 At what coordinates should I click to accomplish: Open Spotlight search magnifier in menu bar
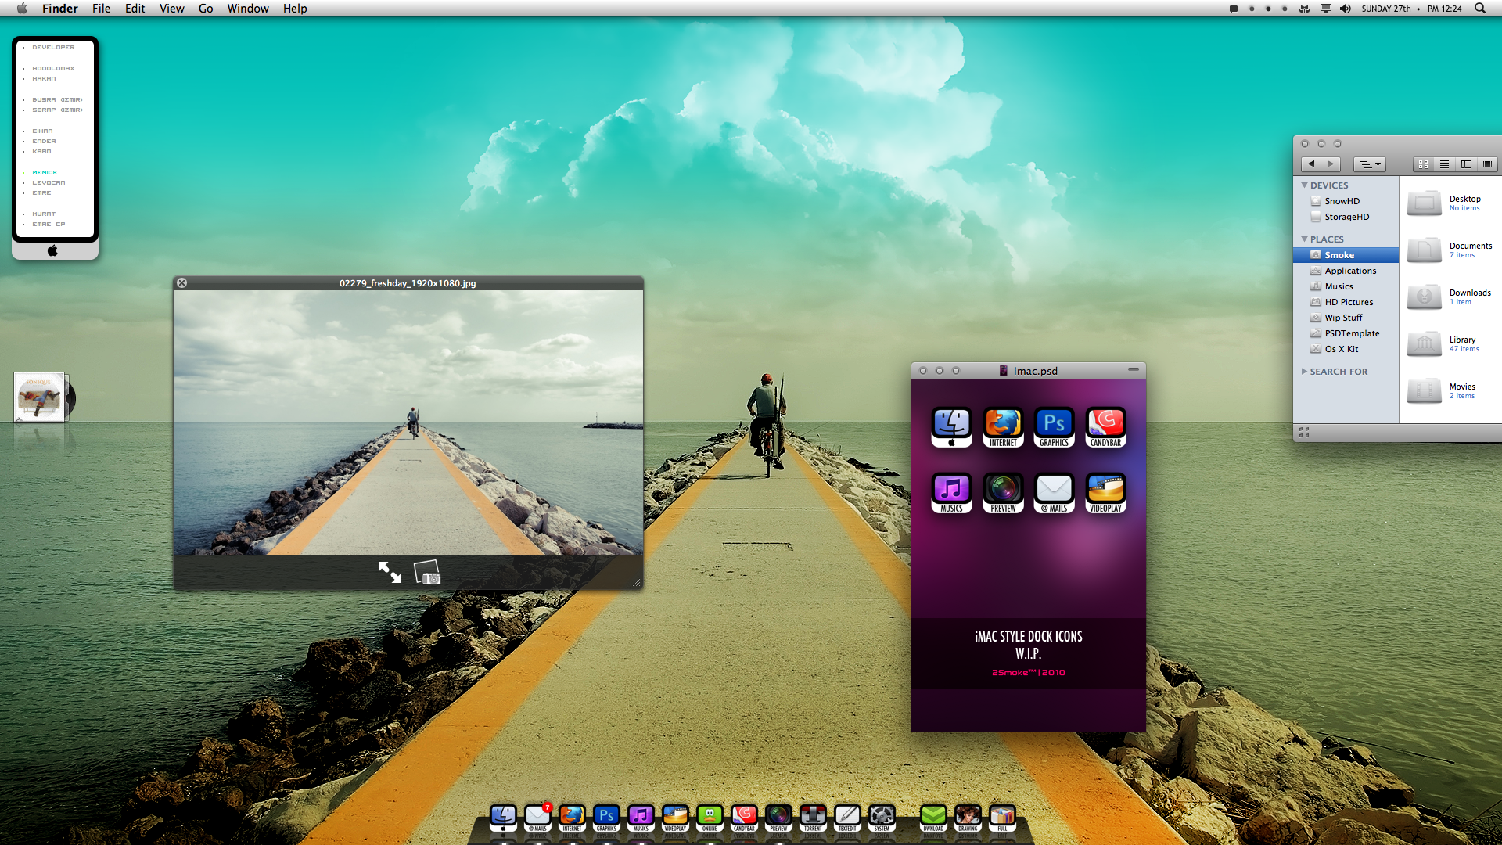[x=1480, y=9]
